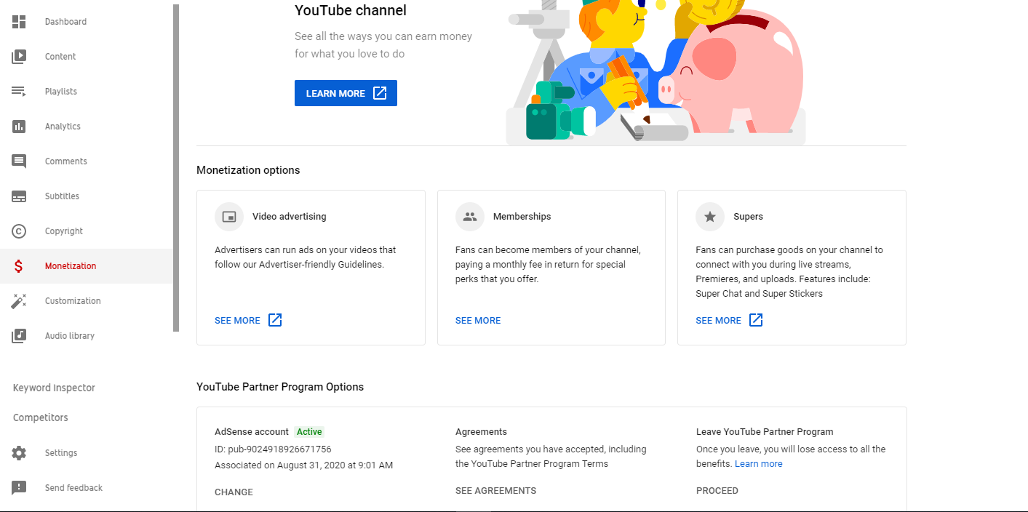Open Competitors in the sidebar

[41, 417]
